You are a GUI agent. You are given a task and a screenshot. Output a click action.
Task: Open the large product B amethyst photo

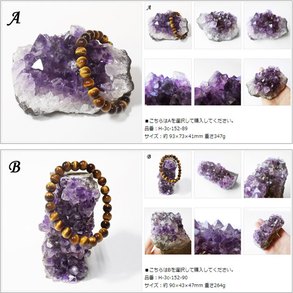[x=72, y=221]
